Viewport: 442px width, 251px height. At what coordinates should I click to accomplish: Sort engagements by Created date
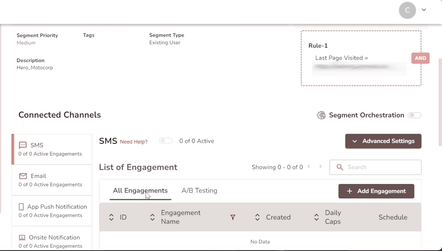pyautogui.click(x=258, y=217)
